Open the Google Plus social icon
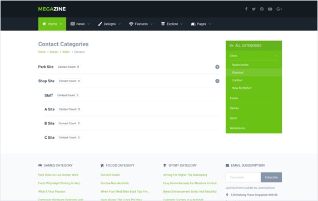Image resolution: width=318 pixels, height=201 pixels. pos(279,9)
